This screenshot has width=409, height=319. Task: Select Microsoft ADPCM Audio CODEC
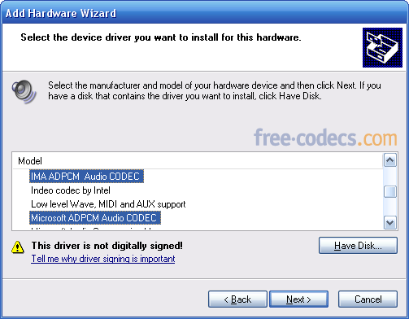click(x=95, y=218)
